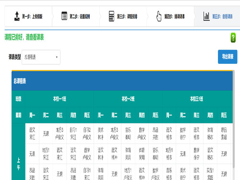Viewport: 240px width, 180px height.
Task: Go to the 第三步 课程预排 step
Action: tap(123, 16)
